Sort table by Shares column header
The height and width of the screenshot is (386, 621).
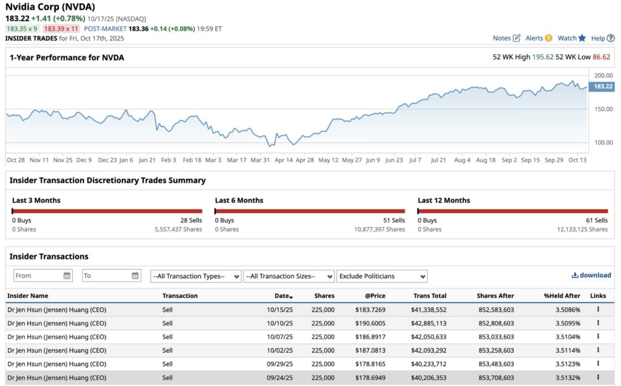tap(324, 296)
